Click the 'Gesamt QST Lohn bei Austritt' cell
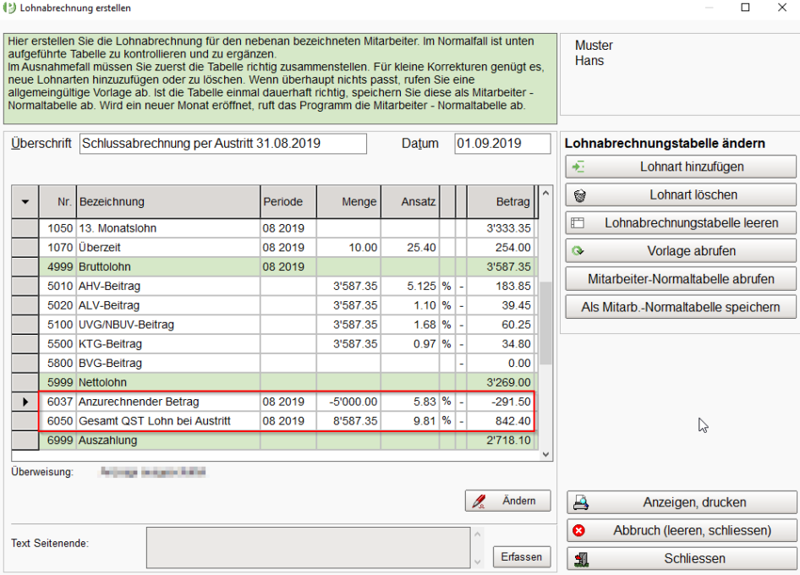The width and height of the screenshot is (800, 575). 168,421
